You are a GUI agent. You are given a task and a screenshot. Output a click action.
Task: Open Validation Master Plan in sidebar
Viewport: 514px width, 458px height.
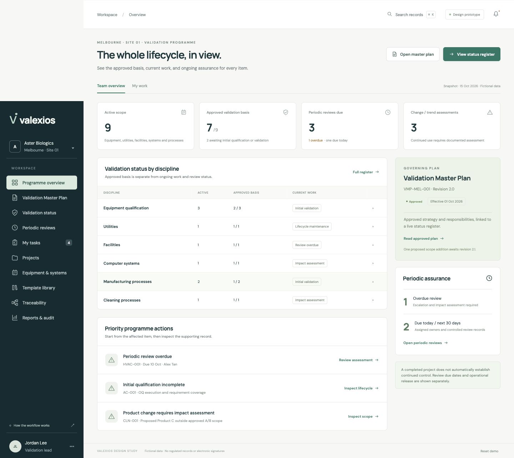tap(42, 198)
